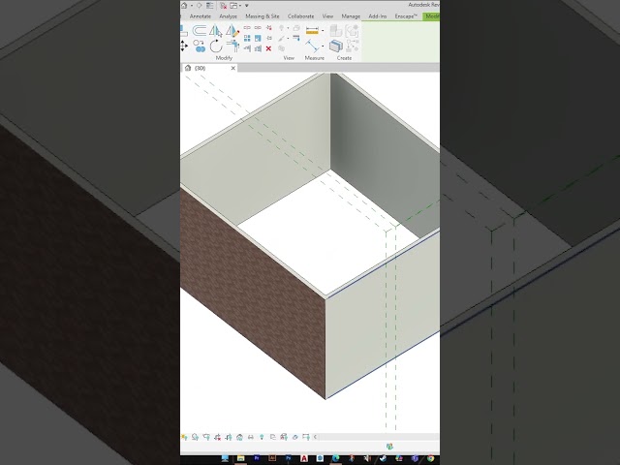This screenshot has height=465, width=620.
Task: Open the Collaborate ribbon tab
Action: [x=300, y=16]
